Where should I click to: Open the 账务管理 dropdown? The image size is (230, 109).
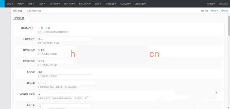point(69,4)
